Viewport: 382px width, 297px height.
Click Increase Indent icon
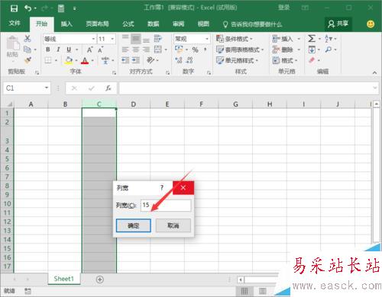point(136,60)
